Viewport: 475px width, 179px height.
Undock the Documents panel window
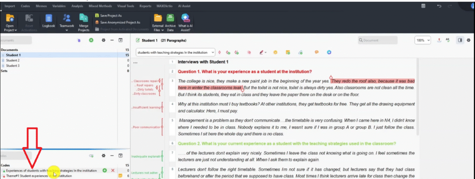pyautogui.click(x=120, y=40)
